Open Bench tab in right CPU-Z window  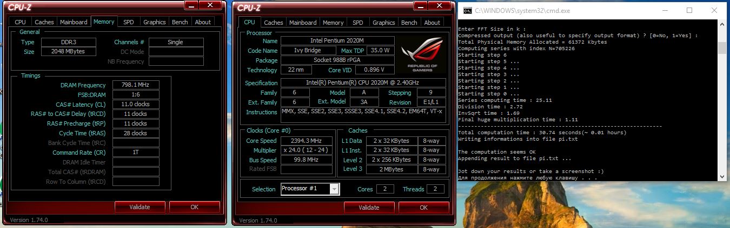[x=409, y=23]
